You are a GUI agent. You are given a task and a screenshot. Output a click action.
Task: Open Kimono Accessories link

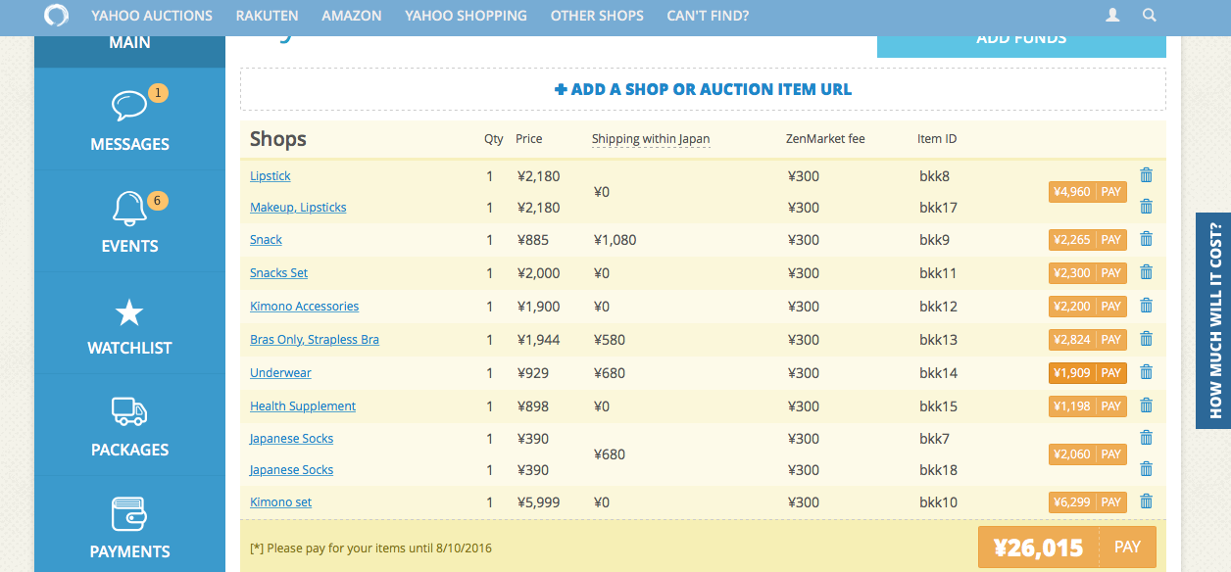coord(304,307)
